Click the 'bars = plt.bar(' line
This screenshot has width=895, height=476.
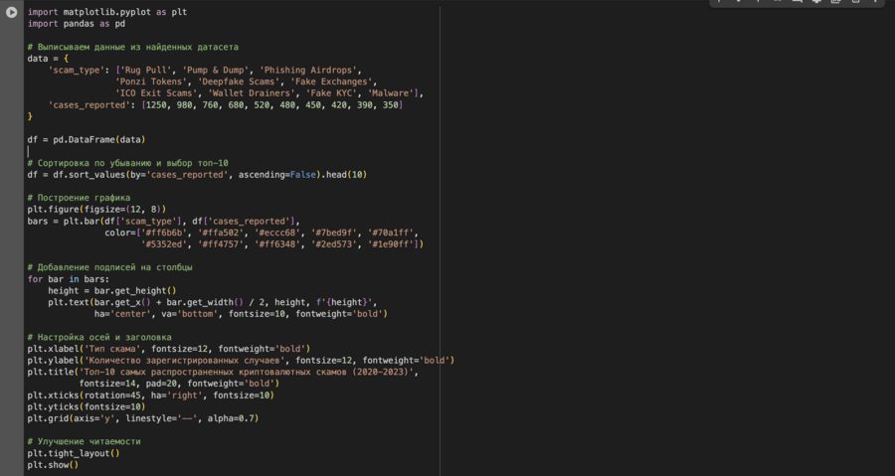pos(164,222)
